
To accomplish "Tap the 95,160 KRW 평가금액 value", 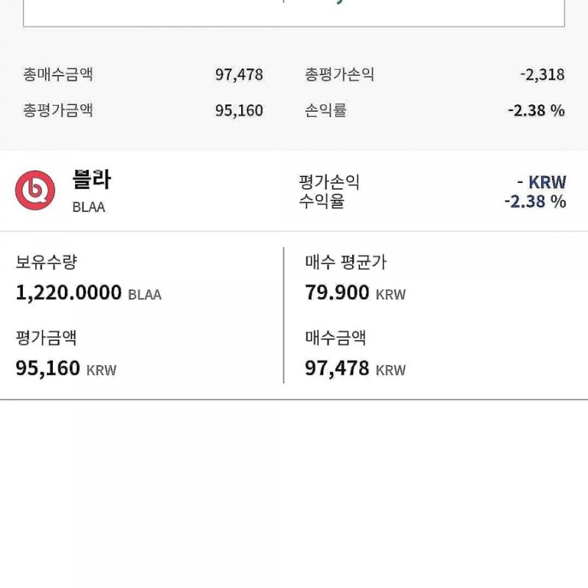I will pos(66,369).
